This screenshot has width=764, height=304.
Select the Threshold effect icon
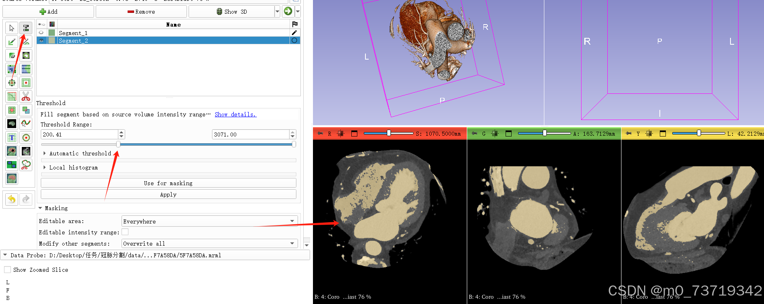26,28
